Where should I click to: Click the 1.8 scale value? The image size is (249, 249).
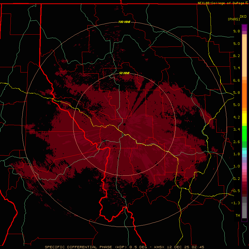click(x=237, y=154)
